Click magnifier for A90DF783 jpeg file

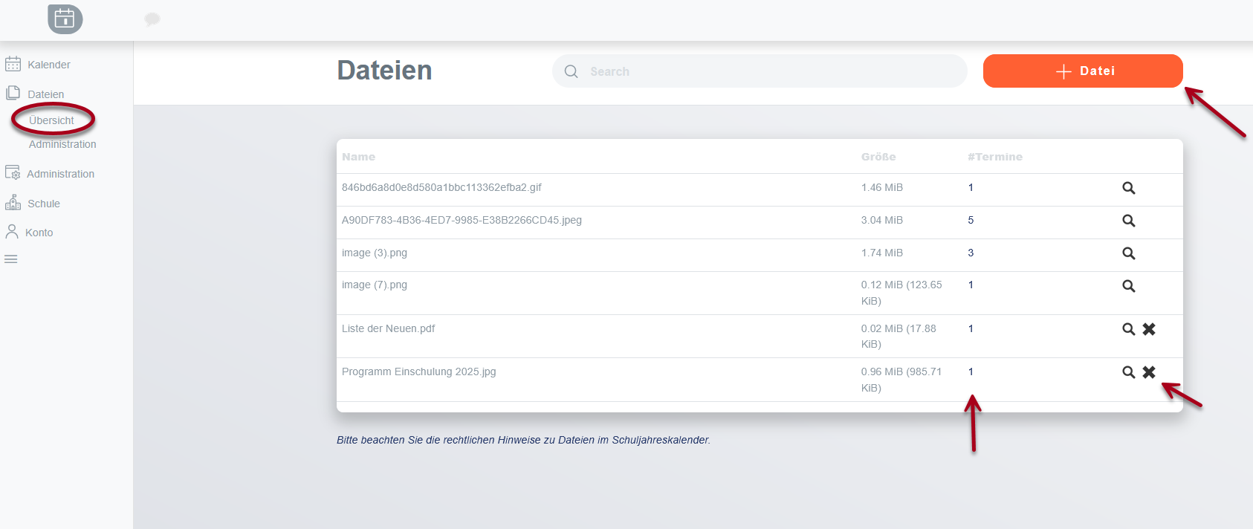tap(1128, 221)
